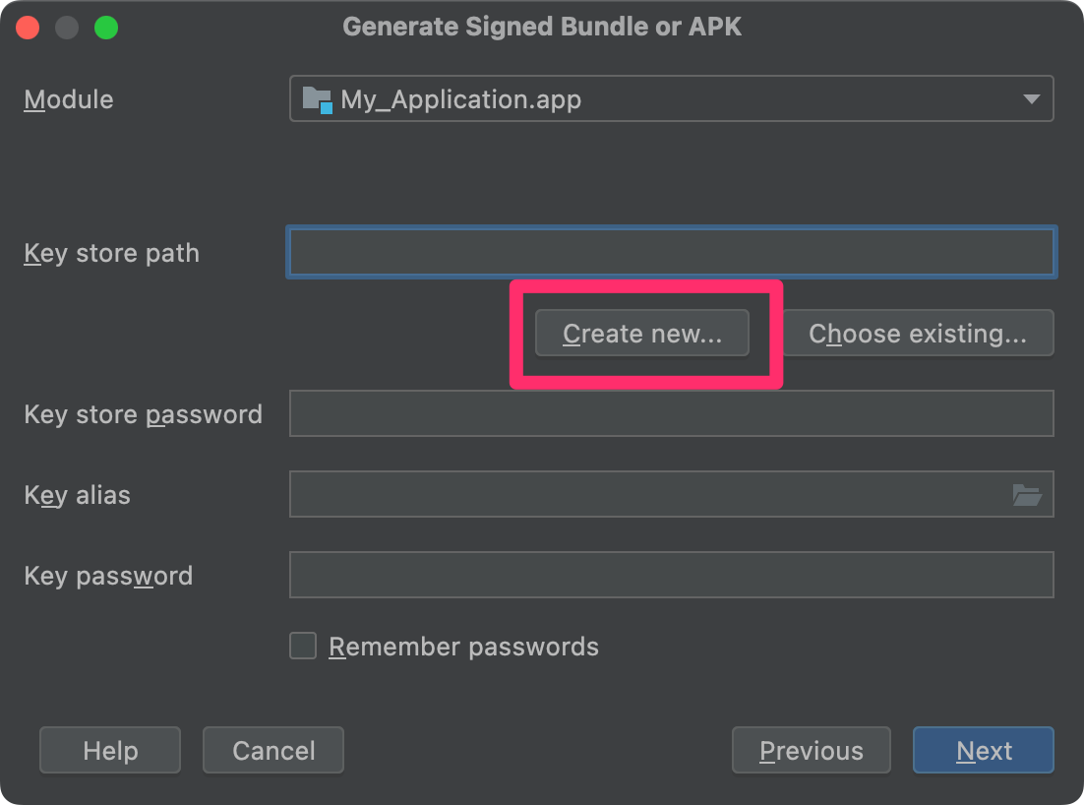Enable the Remember passwords checkbox
This screenshot has width=1084, height=805.
coord(303,646)
